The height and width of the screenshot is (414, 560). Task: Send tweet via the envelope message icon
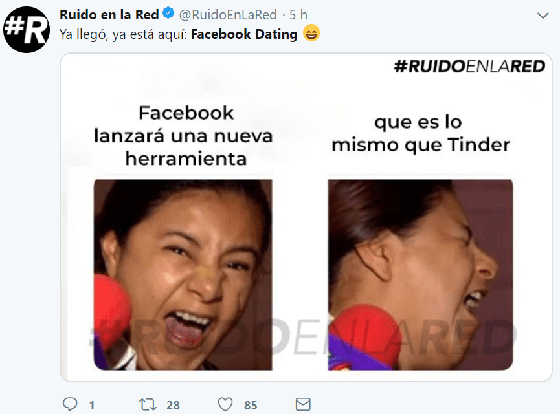[x=303, y=404]
